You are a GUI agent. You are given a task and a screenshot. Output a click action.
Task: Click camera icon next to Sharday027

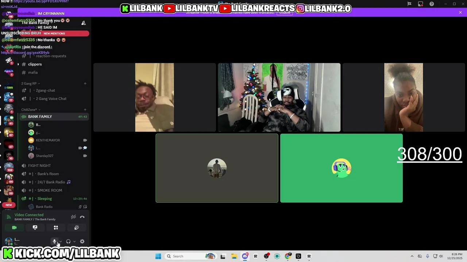pos(85,156)
